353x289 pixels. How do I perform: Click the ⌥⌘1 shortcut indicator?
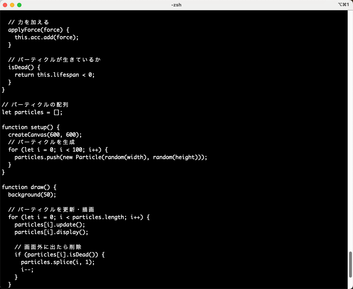coord(343,5)
